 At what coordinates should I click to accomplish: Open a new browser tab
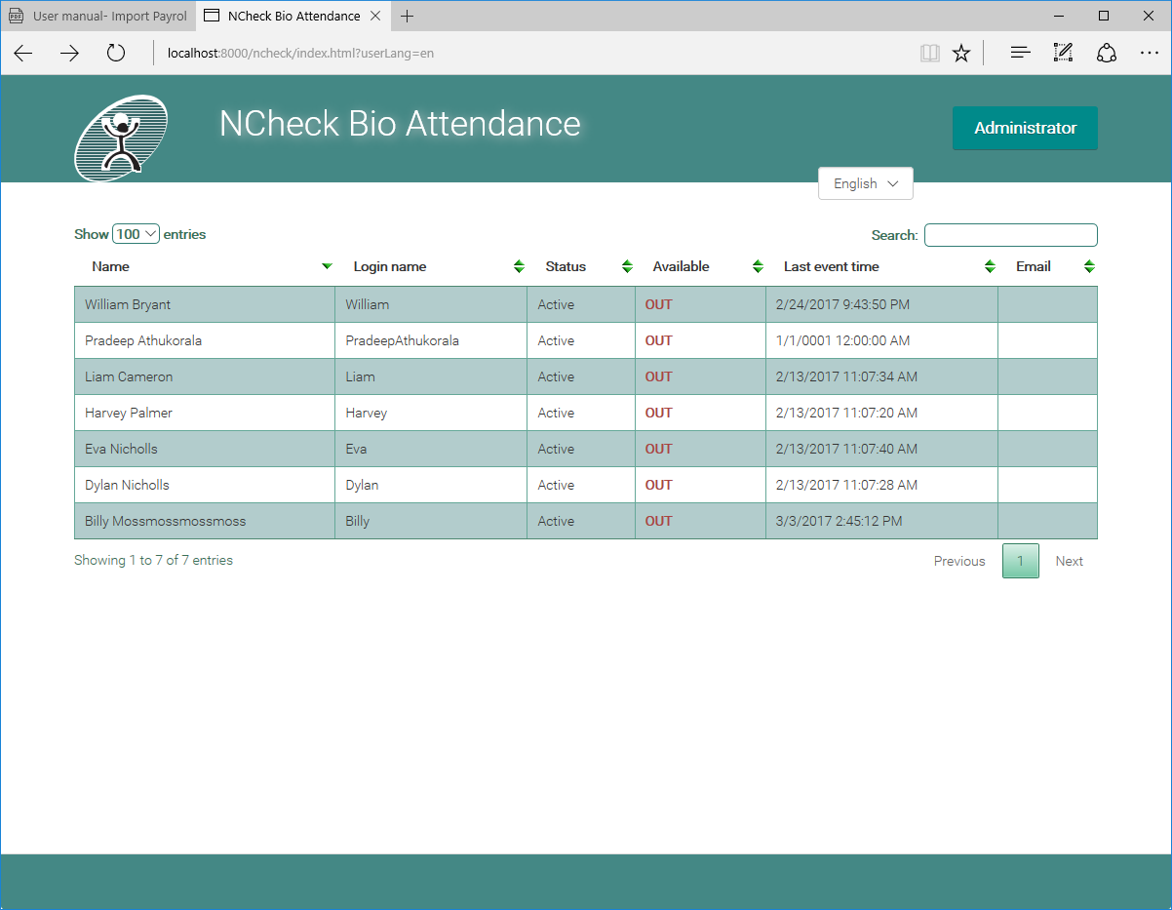[408, 16]
